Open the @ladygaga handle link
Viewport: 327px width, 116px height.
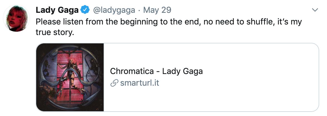point(114,10)
